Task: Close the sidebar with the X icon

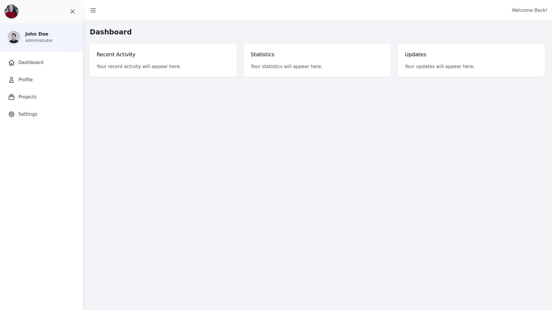Action: [x=72, y=11]
